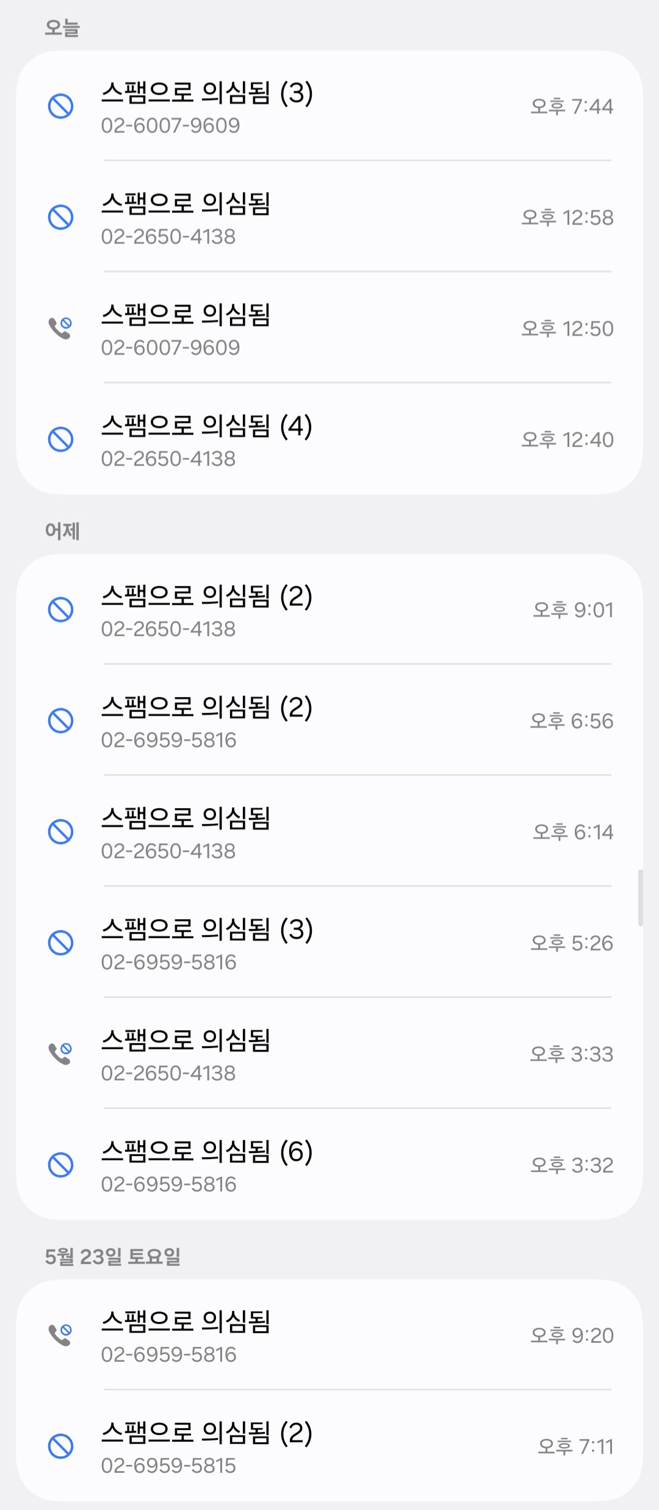Tap blocked icon for 02-6959-5815 entry
The width and height of the screenshot is (659, 1510).
pos(60,1447)
